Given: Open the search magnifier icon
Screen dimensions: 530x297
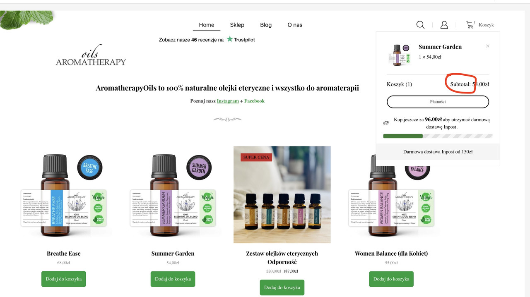Looking at the screenshot, I should pyautogui.click(x=420, y=25).
